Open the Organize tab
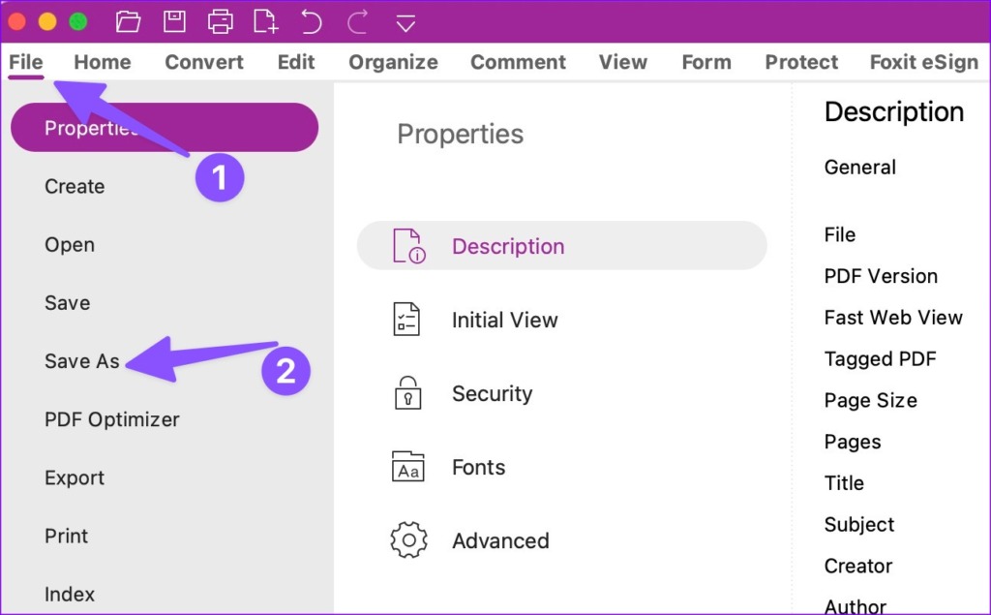The height and width of the screenshot is (615, 991). tap(393, 62)
